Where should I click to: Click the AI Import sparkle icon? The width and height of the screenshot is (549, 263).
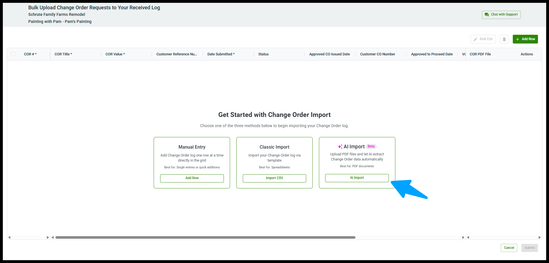point(340,147)
